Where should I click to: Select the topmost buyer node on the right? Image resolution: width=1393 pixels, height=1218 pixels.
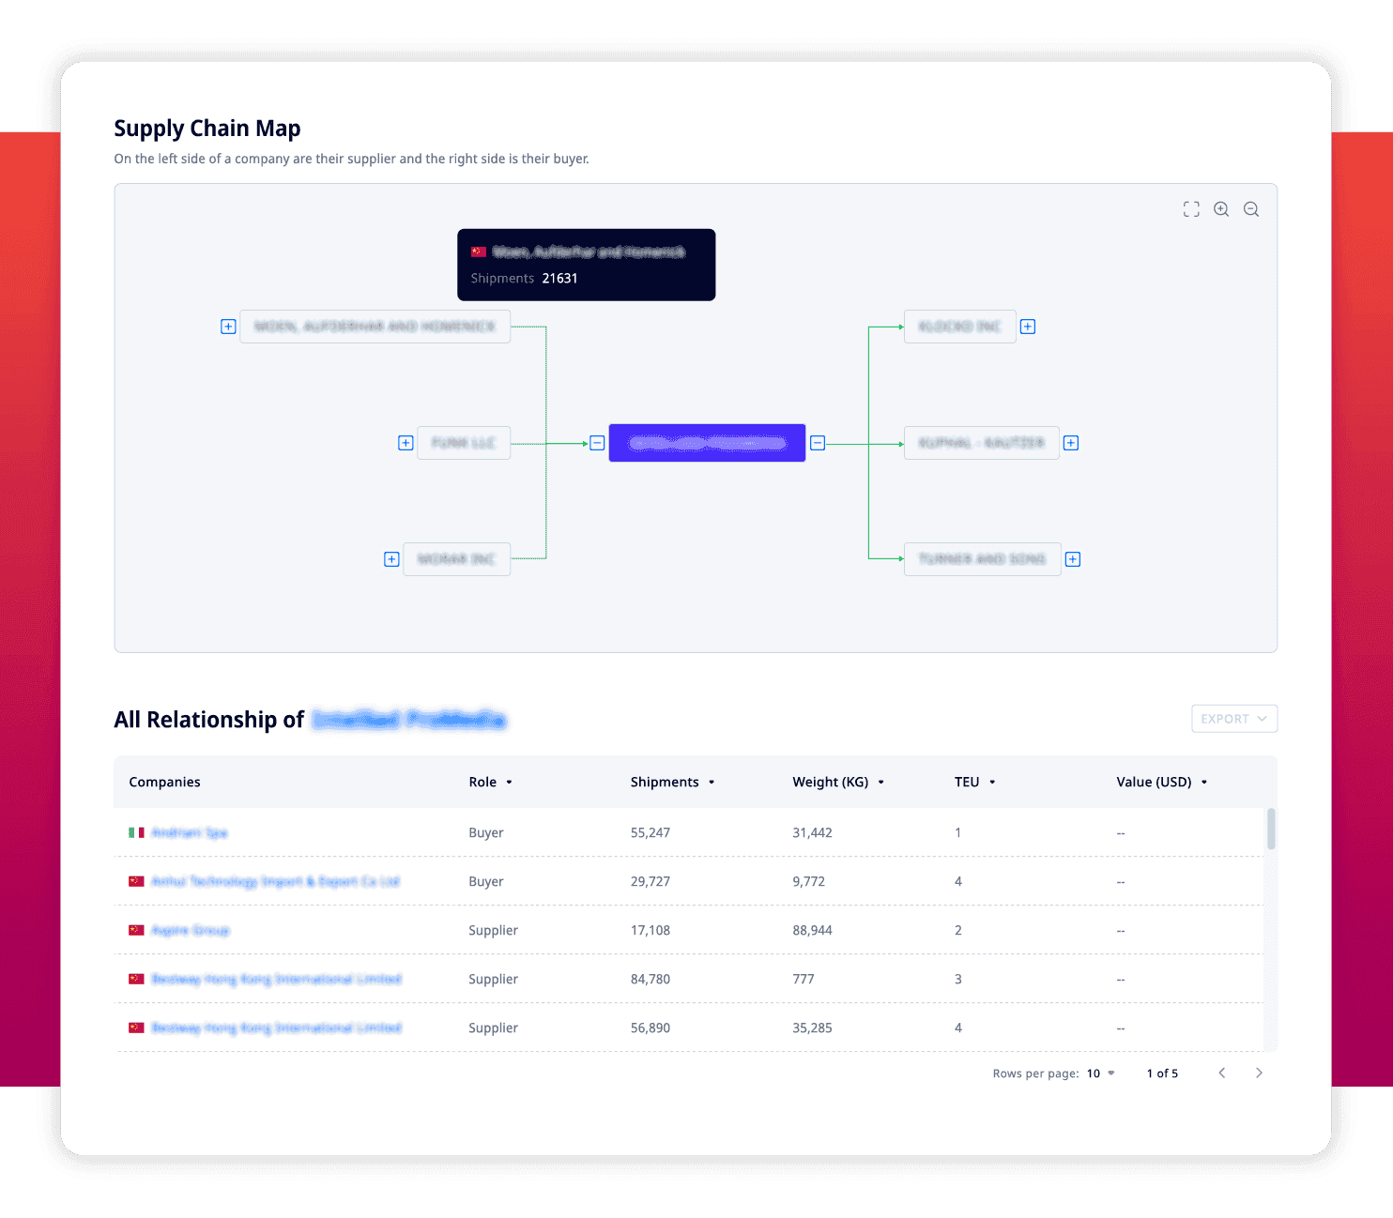click(x=959, y=327)
